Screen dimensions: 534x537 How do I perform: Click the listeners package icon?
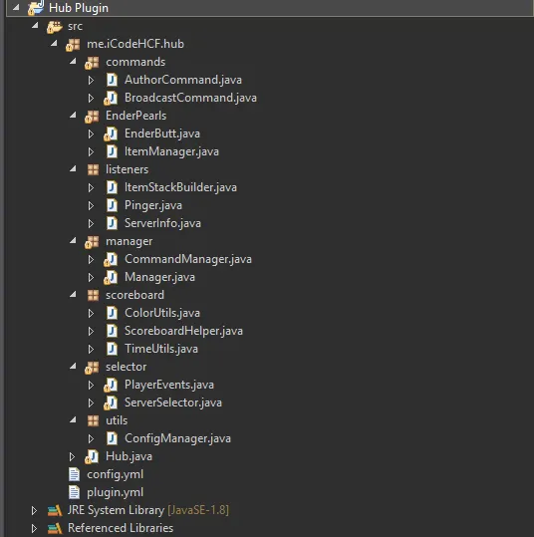click(93, 169)
